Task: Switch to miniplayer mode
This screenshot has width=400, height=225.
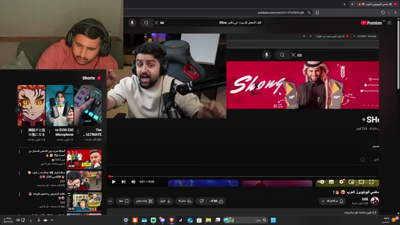Action: 351,182
